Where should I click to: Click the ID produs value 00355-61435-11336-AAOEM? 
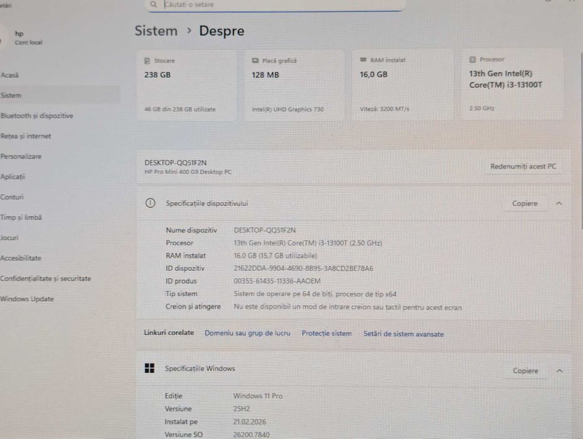coord(277,281)
